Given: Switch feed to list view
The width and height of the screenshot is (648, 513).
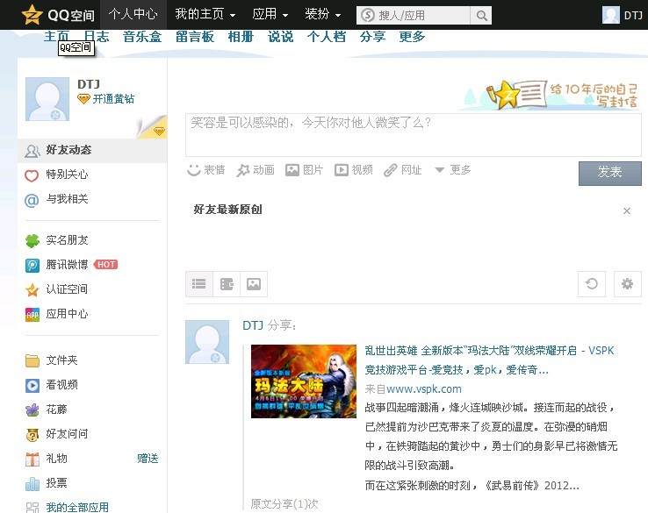Looking at the screenshot, I should (198, 284).
